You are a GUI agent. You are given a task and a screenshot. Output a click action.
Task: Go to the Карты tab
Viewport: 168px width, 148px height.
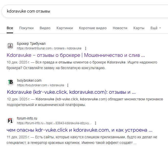[139, 28]
